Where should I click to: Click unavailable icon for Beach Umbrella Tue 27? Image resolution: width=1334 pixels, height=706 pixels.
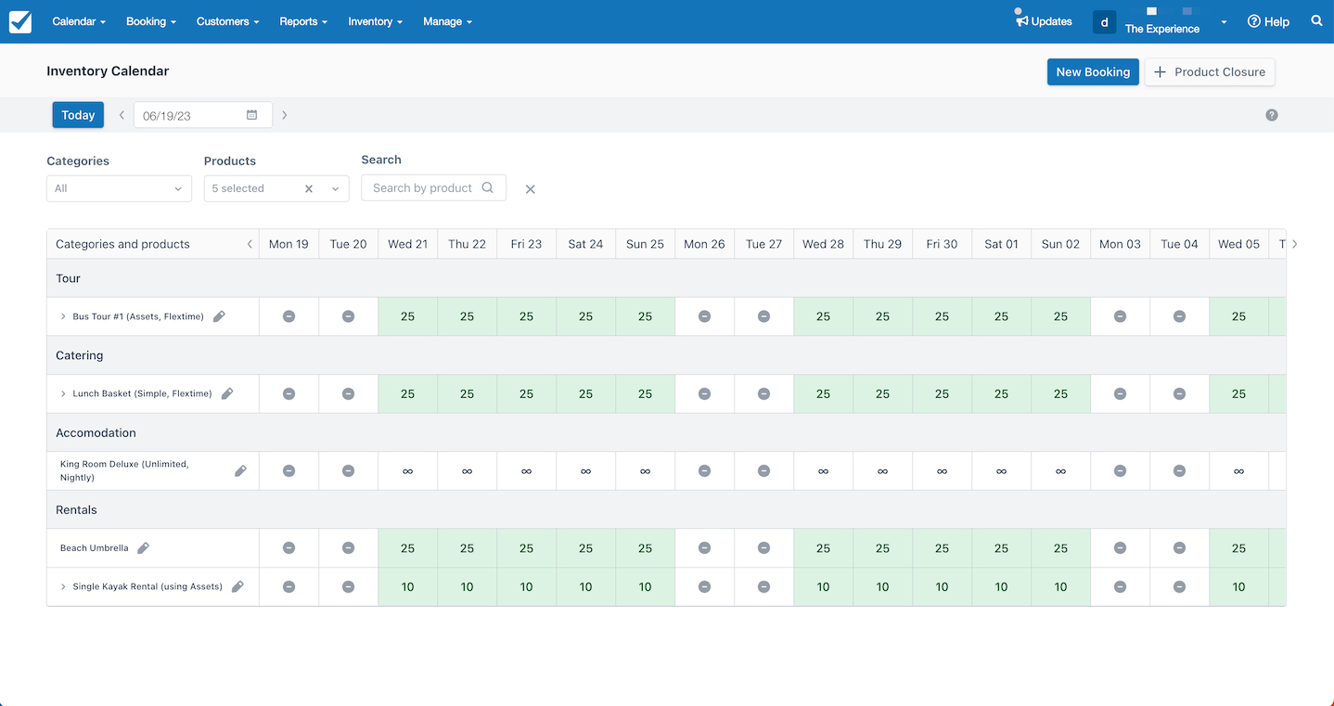coord(763,548)
